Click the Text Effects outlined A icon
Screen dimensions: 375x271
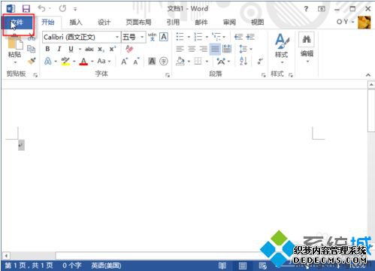coord(48,61)
